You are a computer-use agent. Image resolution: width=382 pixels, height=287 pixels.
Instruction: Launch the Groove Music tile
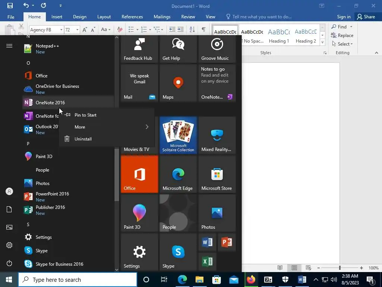click(x=217, y=49)
